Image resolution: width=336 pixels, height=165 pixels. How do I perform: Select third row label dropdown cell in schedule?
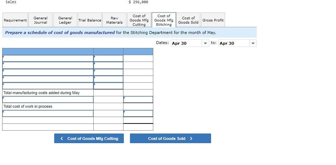[x=48, y=72]
